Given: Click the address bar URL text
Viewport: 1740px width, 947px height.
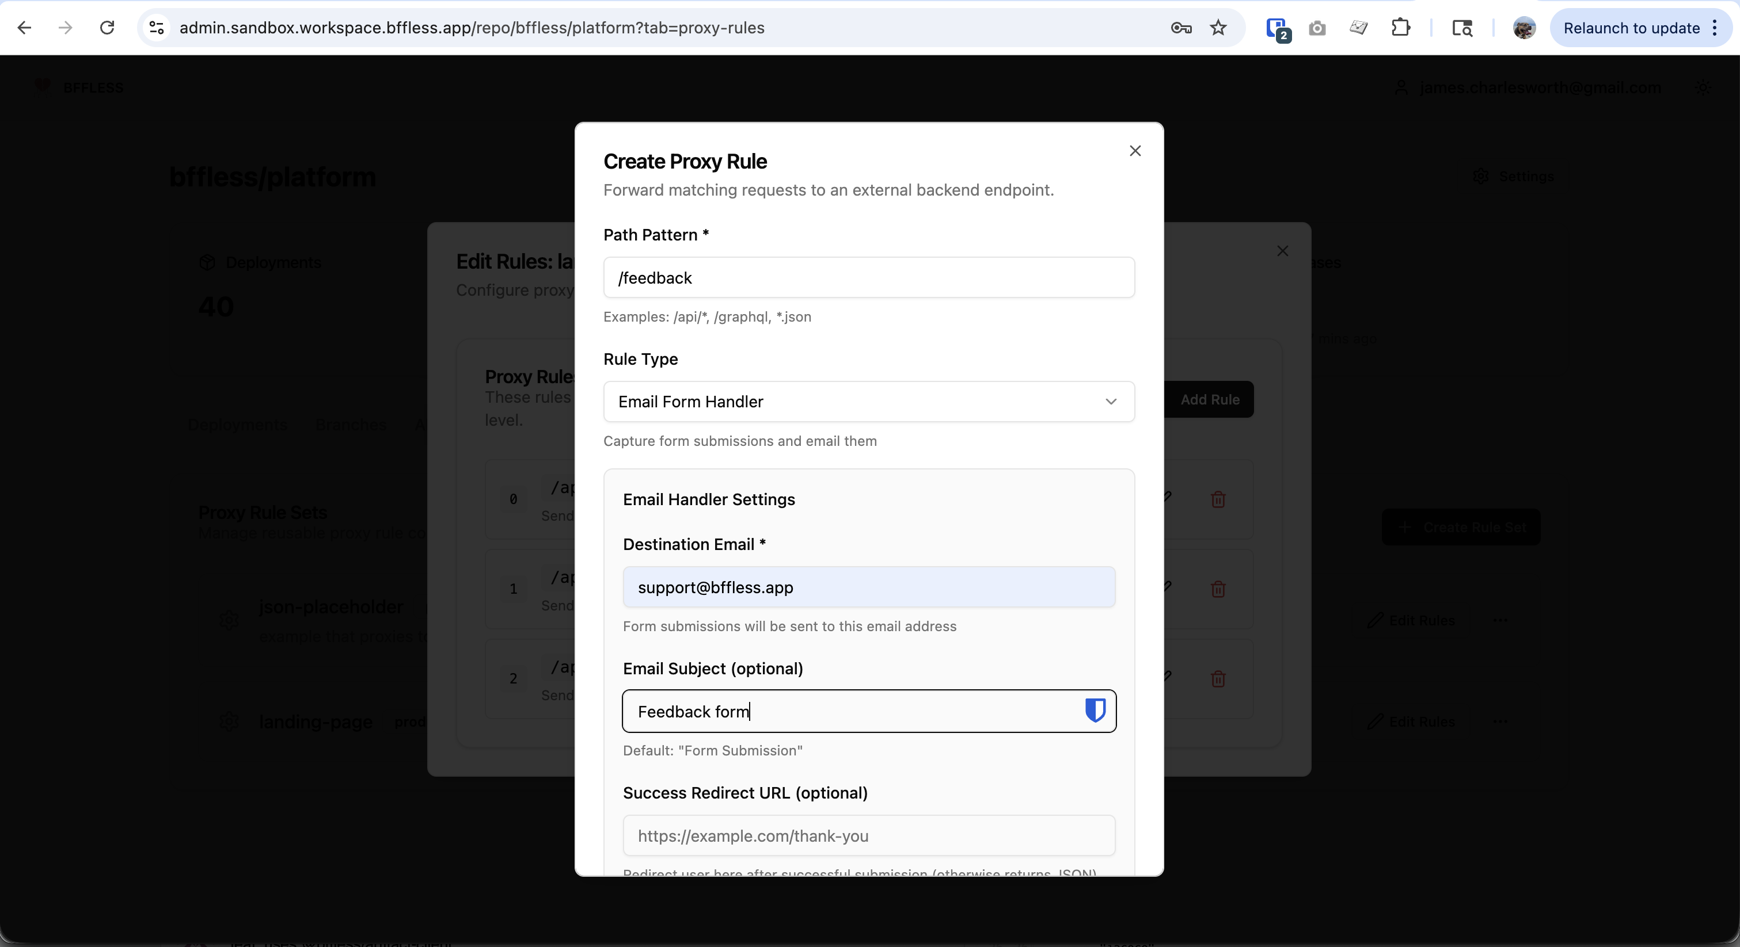Looking at the screenshot, I should [472, 28].
